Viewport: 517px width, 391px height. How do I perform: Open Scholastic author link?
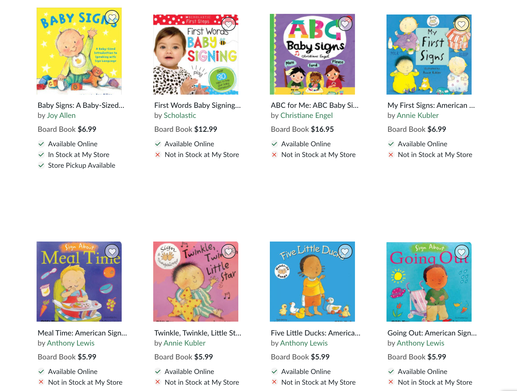180,115
